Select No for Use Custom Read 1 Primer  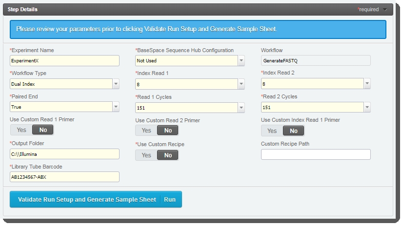[x=43, y=130]
